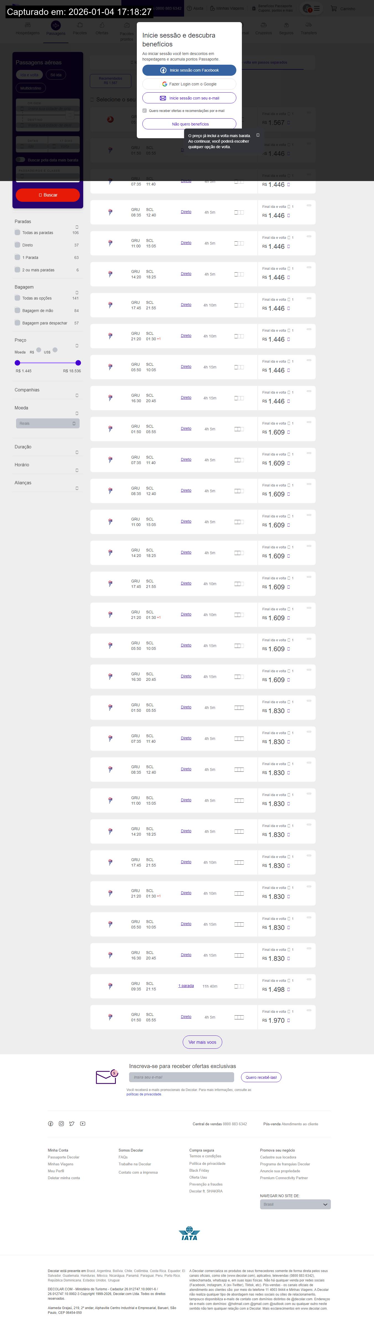Click the IATA logo

(x=189, y=1234)
